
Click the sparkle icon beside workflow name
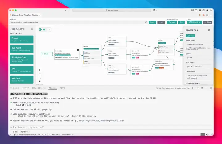coord(146,22)
